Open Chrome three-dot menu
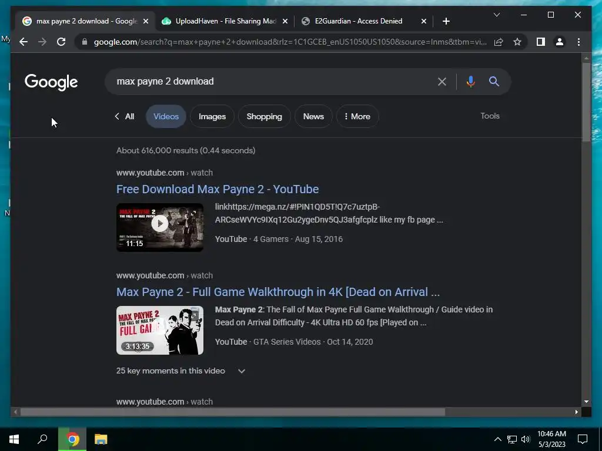 pos(578,42)
